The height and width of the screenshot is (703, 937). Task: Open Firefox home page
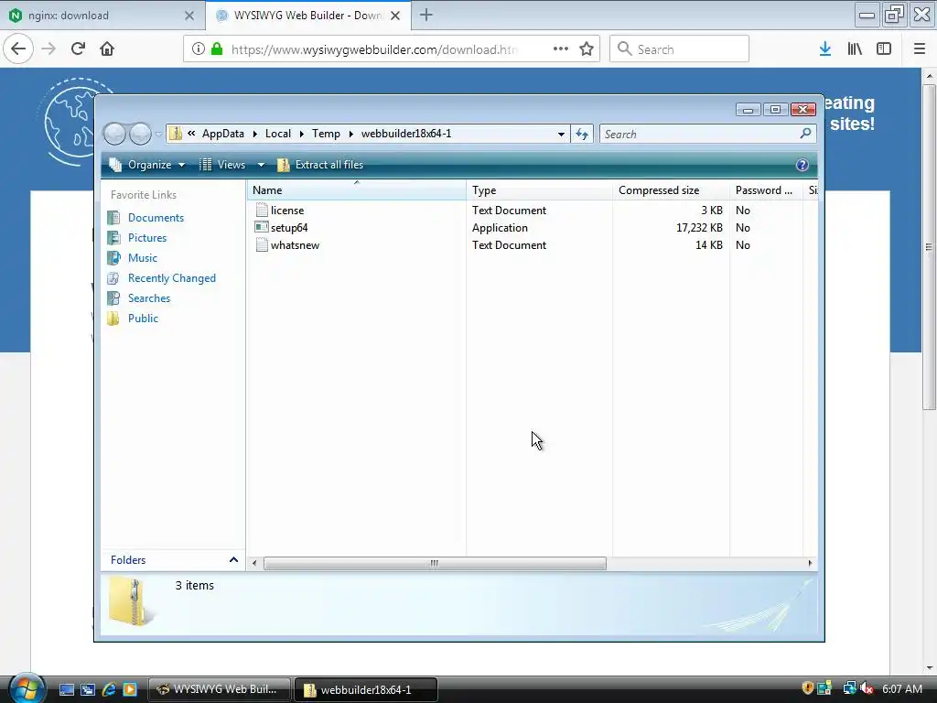(107, 49)
